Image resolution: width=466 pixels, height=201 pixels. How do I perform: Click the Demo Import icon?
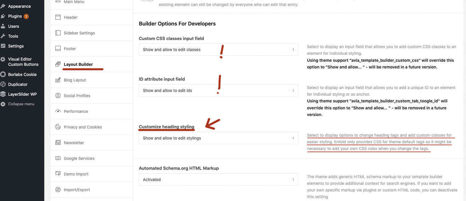coord(58,174)
